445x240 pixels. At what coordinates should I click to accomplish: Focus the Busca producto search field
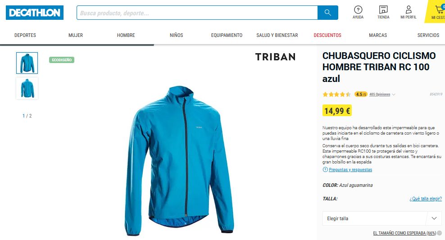click(197, 13)
